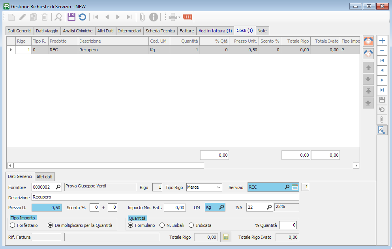Click the purple Save icon in toolbar

click(71, 17)
